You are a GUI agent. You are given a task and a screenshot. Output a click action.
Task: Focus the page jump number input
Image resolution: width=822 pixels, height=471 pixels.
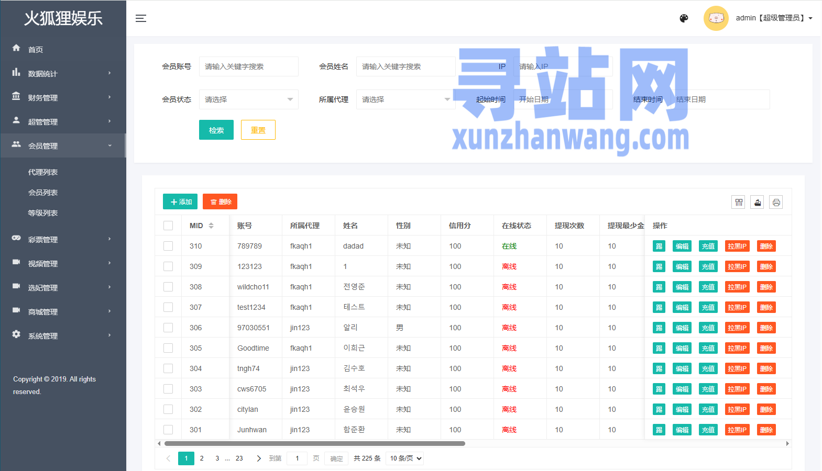[x=297, y=458]
